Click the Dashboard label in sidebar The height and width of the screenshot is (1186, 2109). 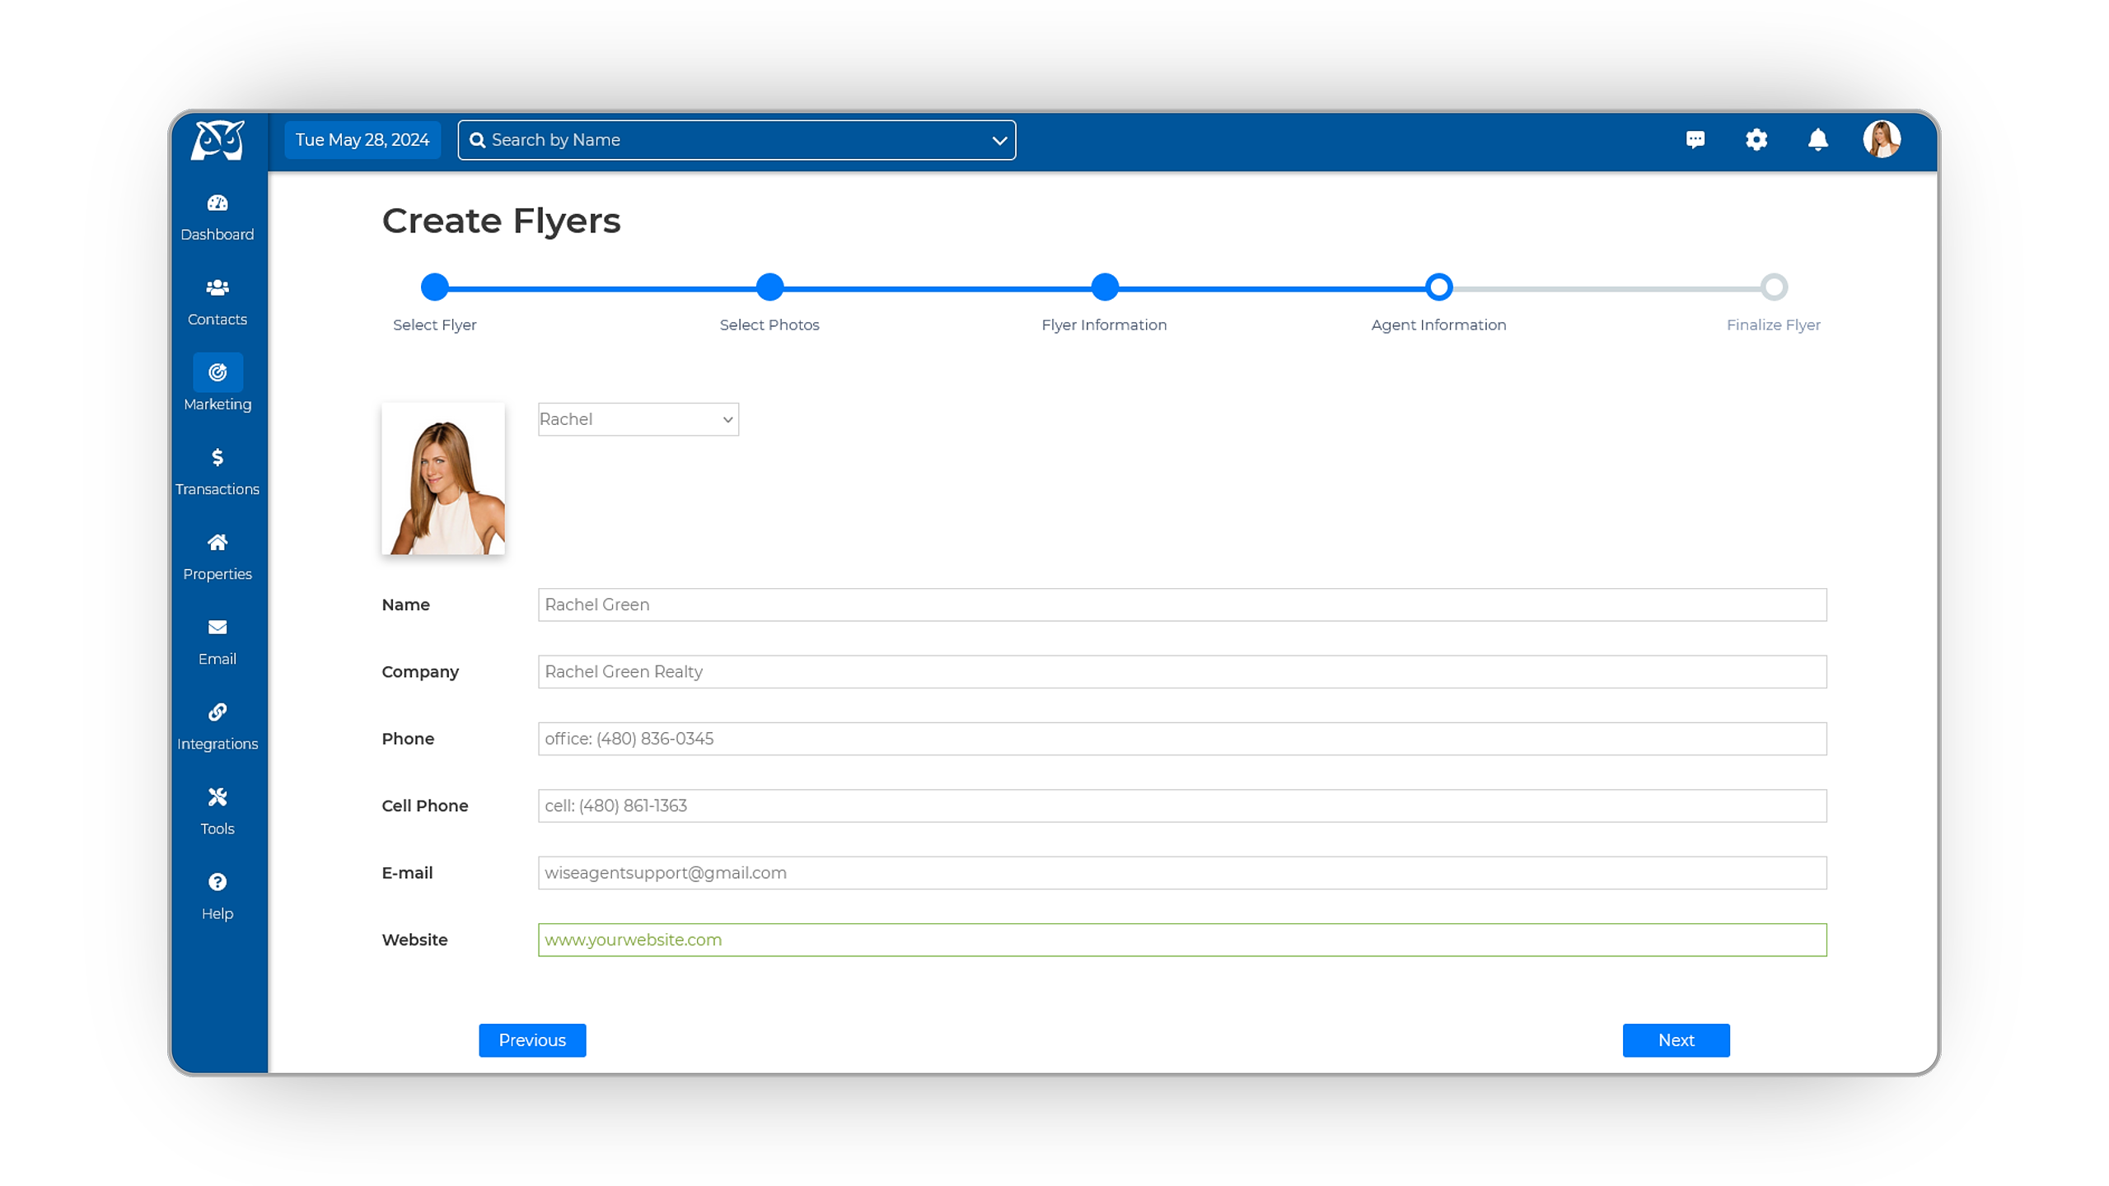(217, 235)
